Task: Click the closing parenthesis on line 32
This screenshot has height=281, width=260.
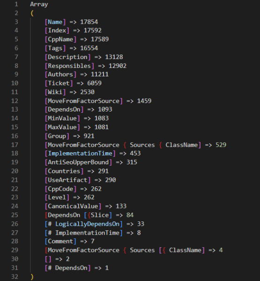Action: tap(32, 277)
